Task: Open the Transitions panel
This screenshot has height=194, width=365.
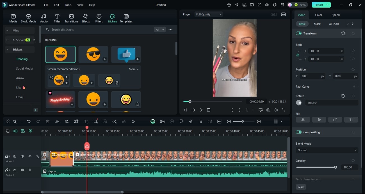Action: click(72, 18)
